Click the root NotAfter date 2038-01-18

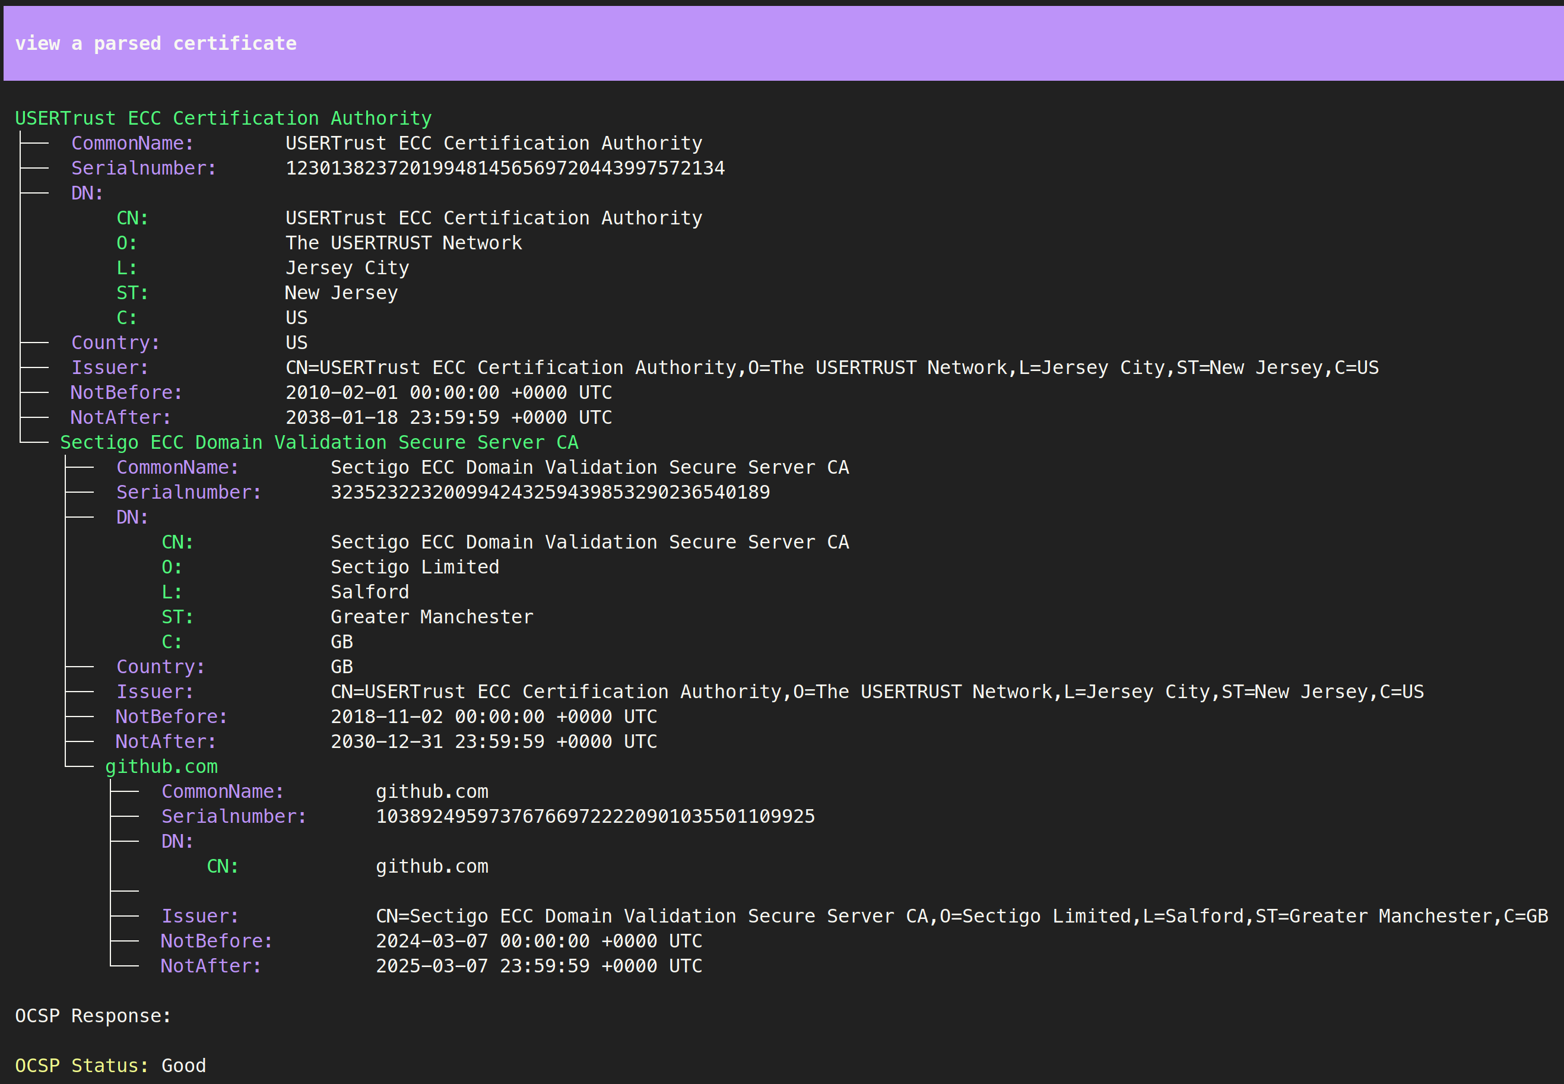448,417
